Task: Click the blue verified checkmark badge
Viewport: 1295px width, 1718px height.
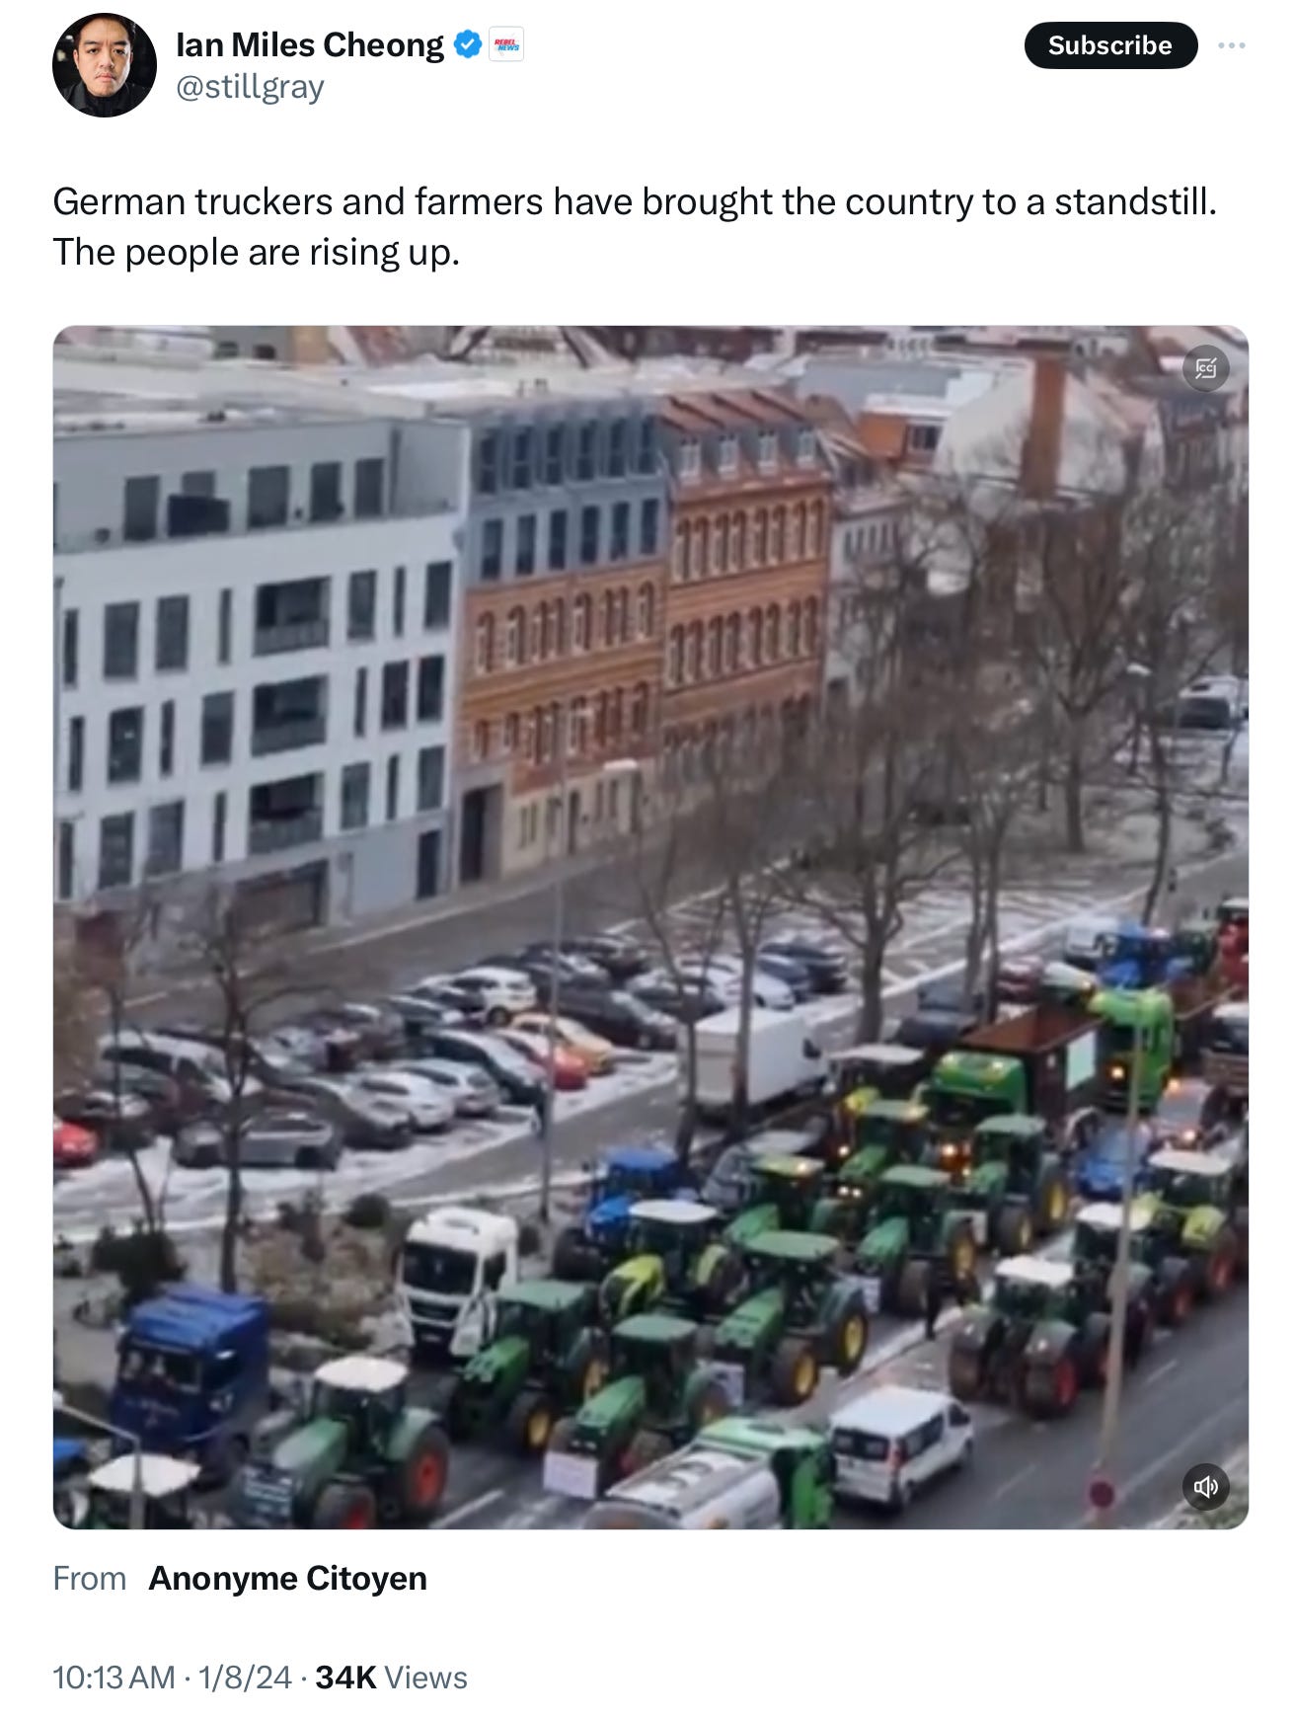Action: (468, 44)
